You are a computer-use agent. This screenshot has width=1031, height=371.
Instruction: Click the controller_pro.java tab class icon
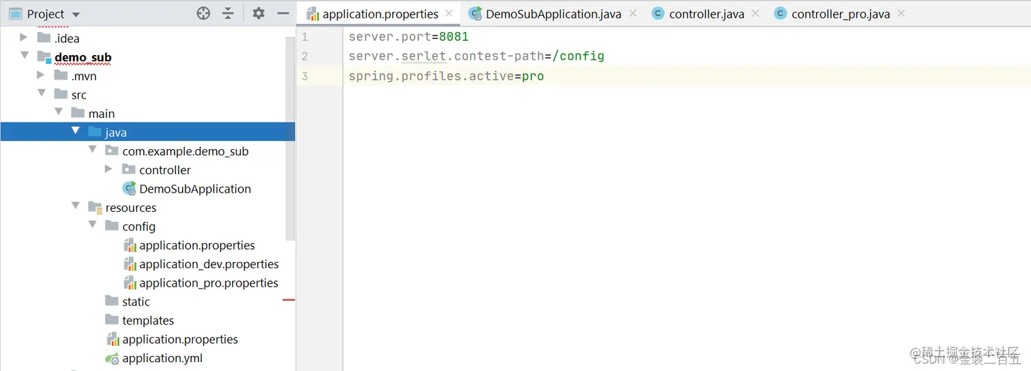pyautogui.click(x=780, y=13)
